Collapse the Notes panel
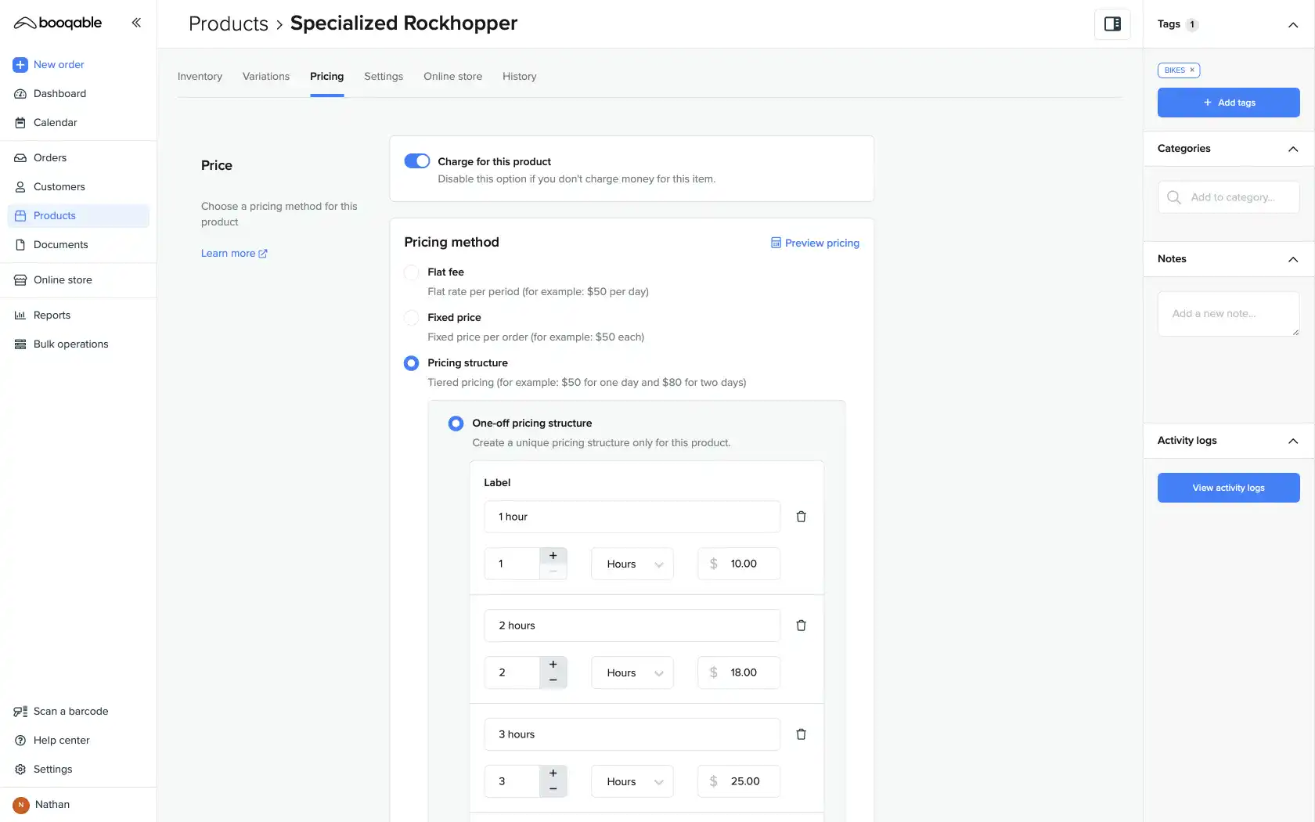 point(1293,259)
